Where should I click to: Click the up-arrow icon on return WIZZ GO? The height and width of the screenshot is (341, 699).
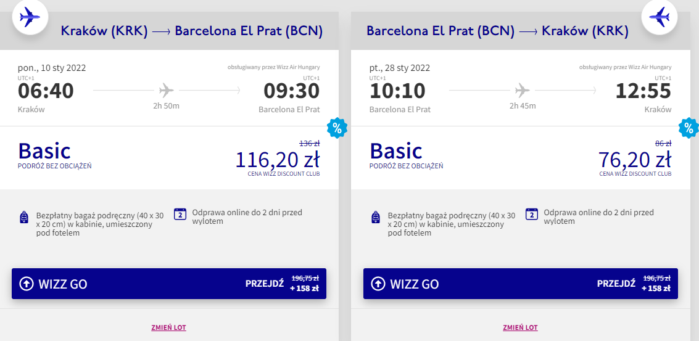378,284
